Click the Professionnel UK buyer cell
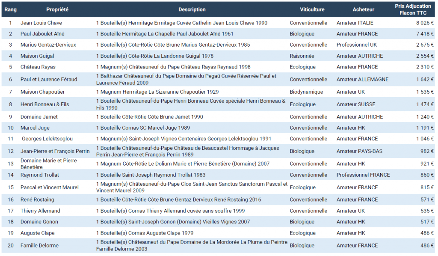438x256 pixels. click(357, 45)
